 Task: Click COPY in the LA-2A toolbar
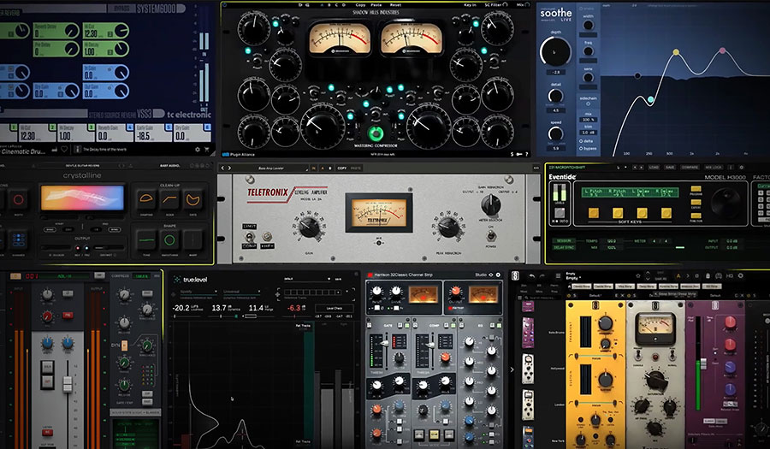click(341, 168)
